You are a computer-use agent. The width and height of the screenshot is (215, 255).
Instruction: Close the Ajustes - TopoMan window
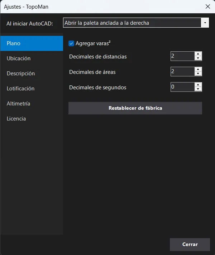pyautogui.click(x=208, y=7)
